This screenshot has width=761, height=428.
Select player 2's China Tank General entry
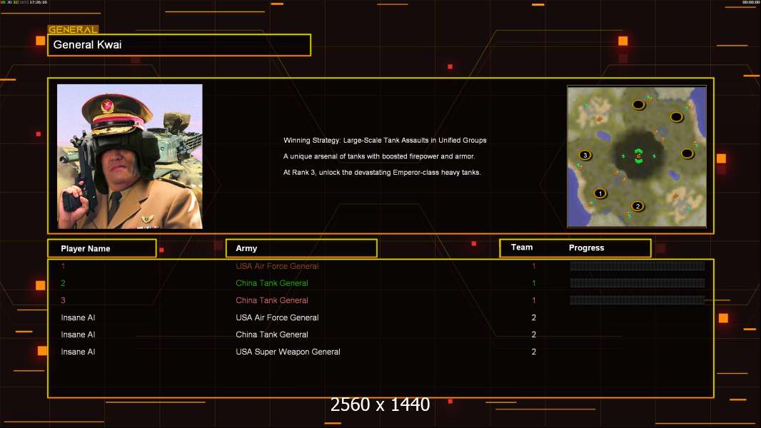[272, 283]
